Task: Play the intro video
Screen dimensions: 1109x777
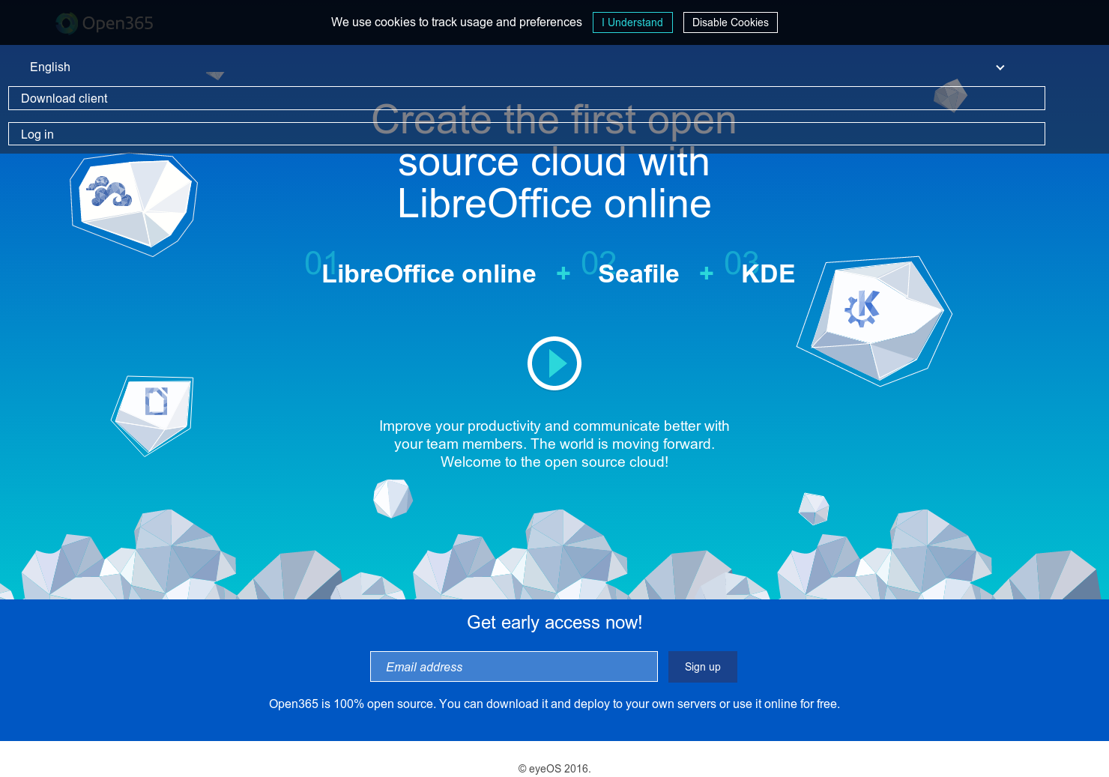Action: [554, 363]
